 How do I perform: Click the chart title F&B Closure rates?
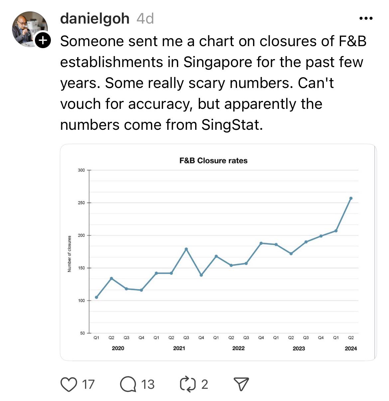[213, 161]
